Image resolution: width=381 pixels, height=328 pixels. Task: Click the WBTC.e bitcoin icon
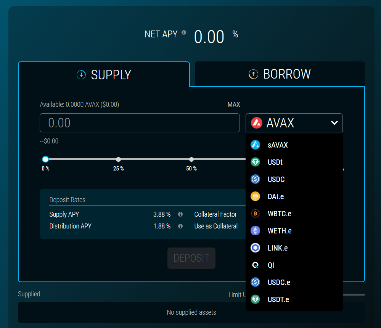point(256,214)
